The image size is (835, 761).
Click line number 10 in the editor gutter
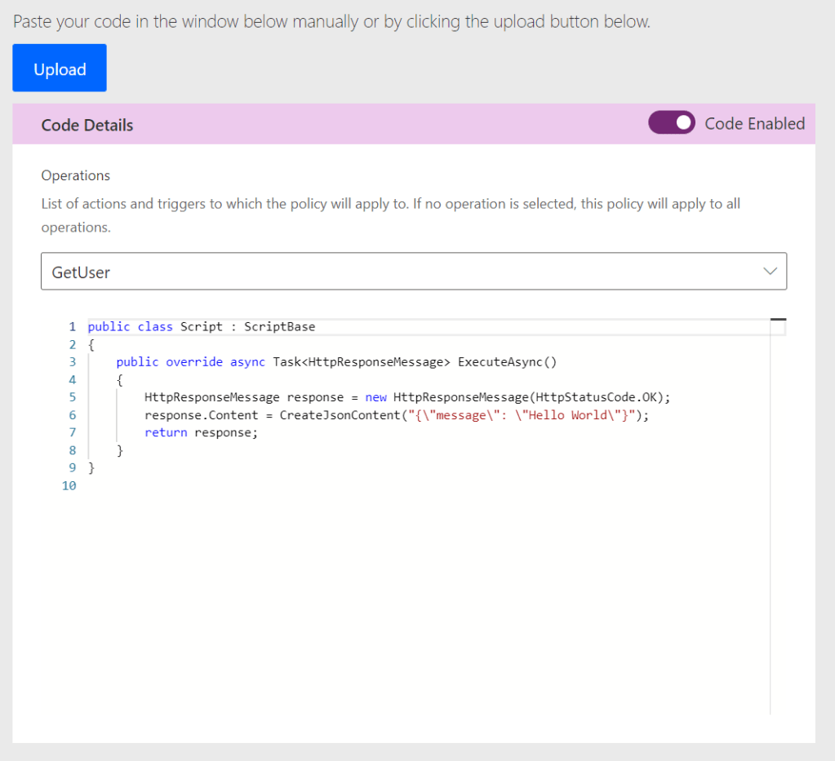click(69, 486)
